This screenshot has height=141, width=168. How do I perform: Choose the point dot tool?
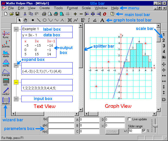33,20
